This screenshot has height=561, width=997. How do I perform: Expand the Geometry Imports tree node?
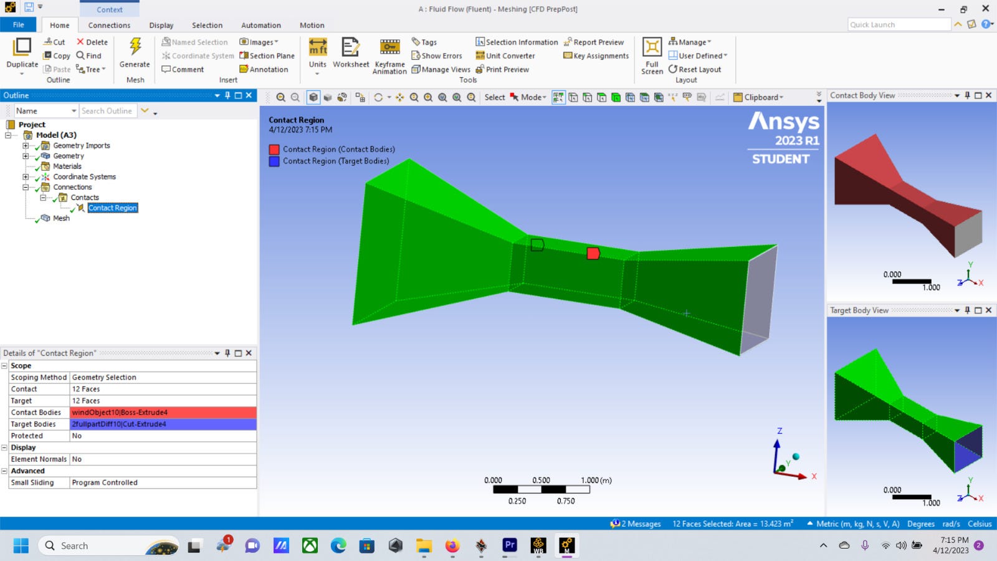[x=26, y=146]
